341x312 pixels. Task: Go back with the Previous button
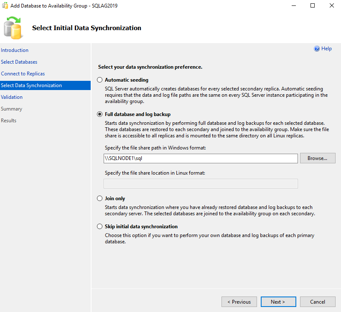(x=239, y=302)
